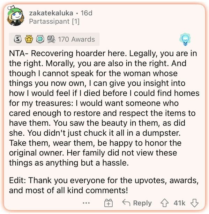Click the 16d comment timestamp
This screenshot has height=214, width=209.
[x=87, y=13]
